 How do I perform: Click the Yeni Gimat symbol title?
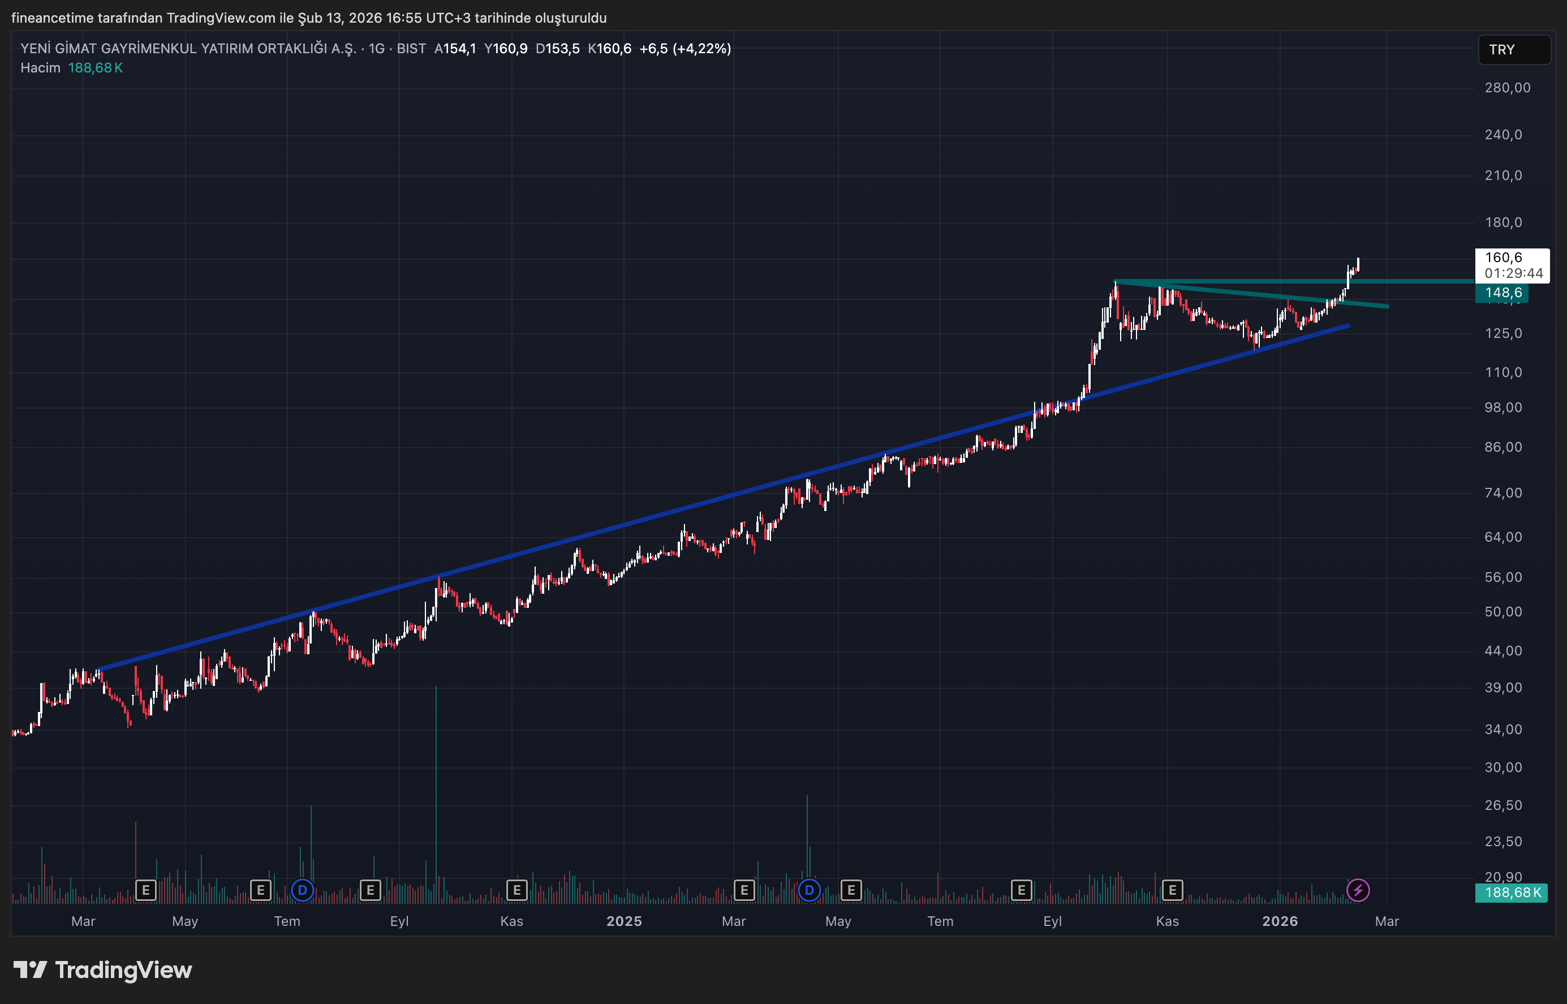tap(188, 49)
